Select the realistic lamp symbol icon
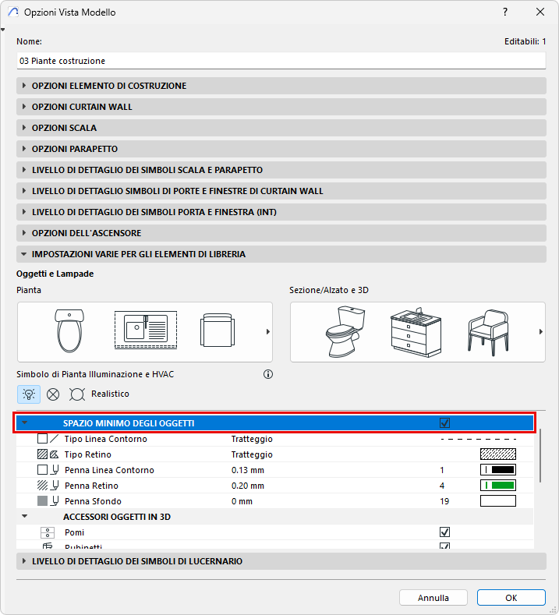 point(77,394)
